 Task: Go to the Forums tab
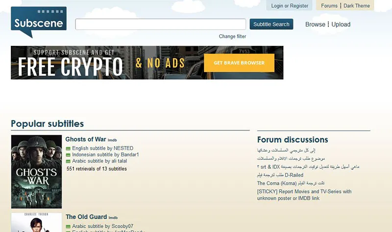pos(329,6)
